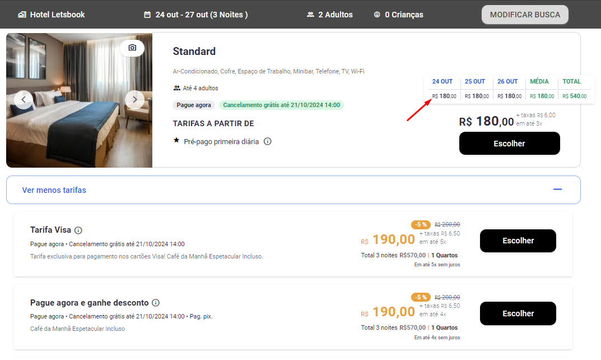
Task: Show the next room photo
Action: (x=134, y=100)
